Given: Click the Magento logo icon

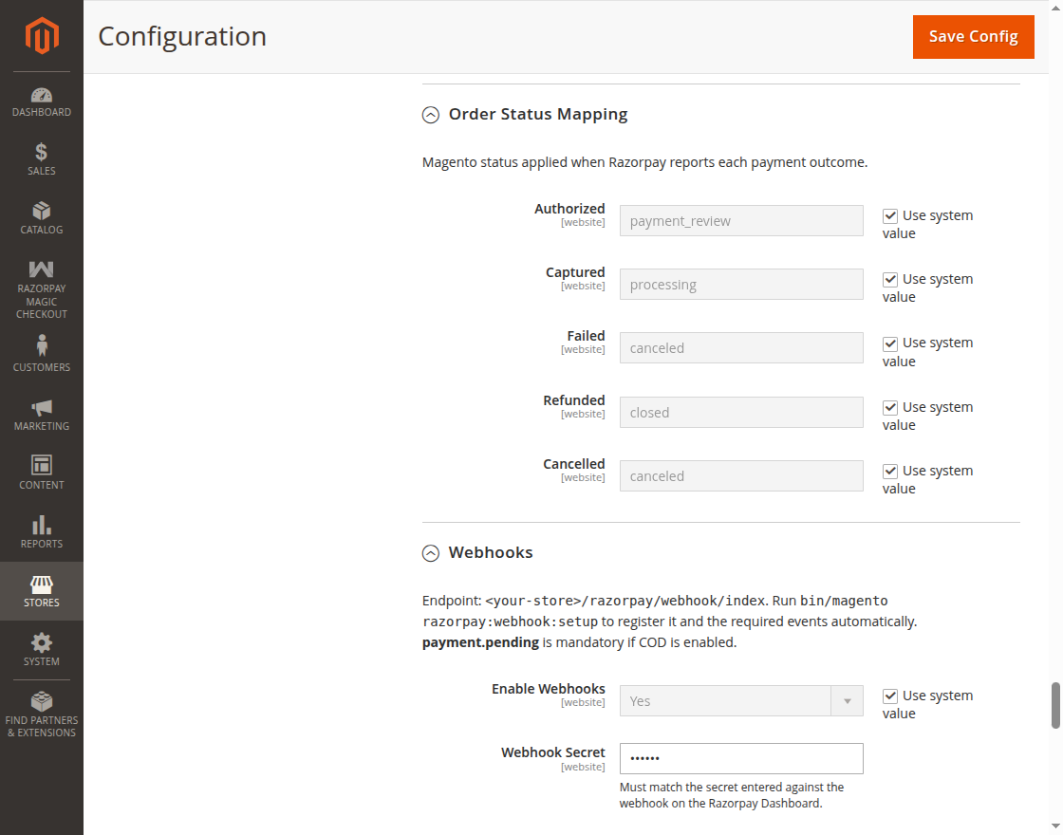Looking at the screenshot, I should [x=42, y=35].
